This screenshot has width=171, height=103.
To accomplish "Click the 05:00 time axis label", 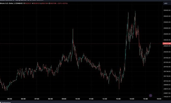I will tap(10, 99).
